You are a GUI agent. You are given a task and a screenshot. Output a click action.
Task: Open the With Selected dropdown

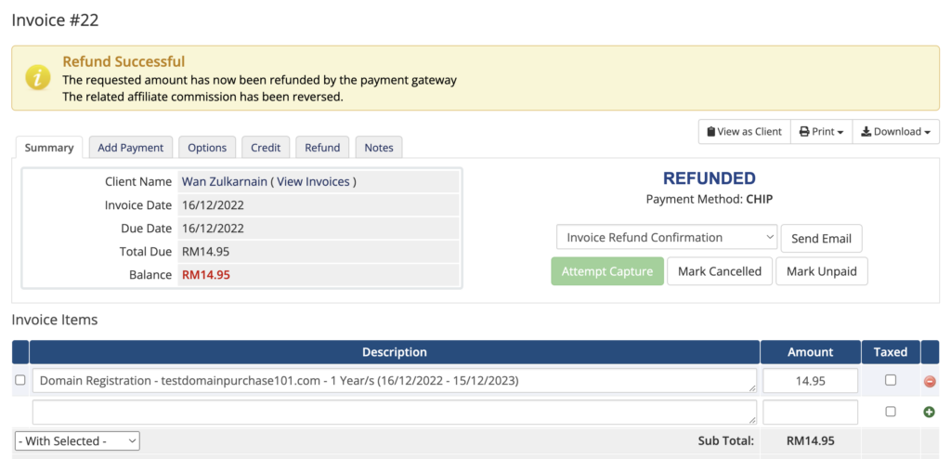tap(77, 441)
